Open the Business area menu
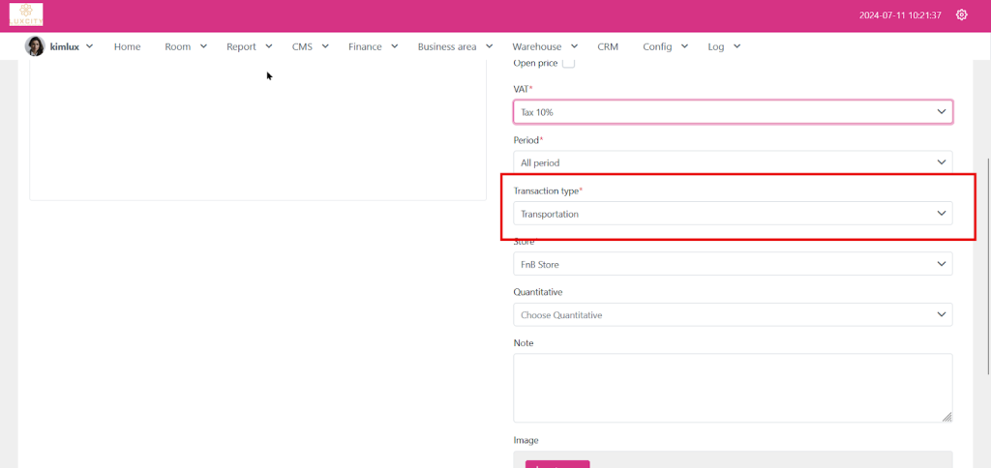The image size is (991, 468). [446, 46]
